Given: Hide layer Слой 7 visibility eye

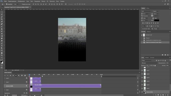Looking at the screenshot, I should 142,70.
